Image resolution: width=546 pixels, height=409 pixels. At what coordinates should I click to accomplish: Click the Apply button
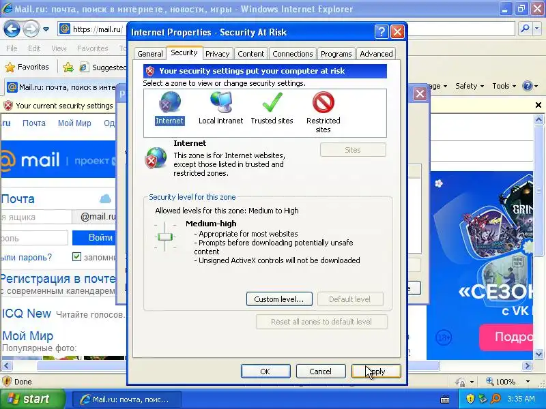click(x=376, y=372)
